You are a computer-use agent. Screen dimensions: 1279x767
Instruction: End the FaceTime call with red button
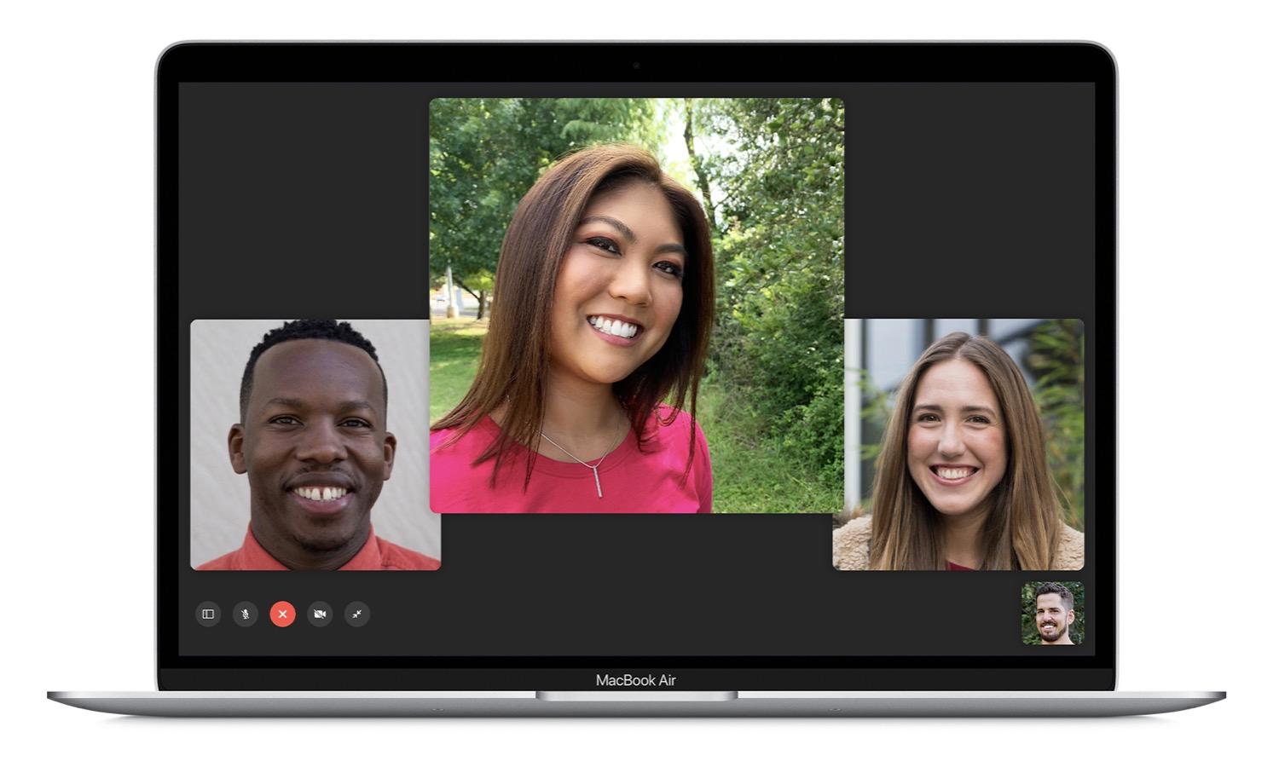282,614
